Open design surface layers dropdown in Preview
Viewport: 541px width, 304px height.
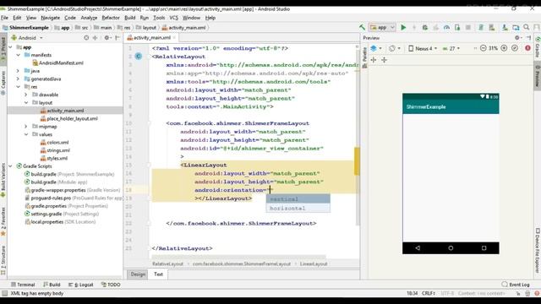[375, 49]
